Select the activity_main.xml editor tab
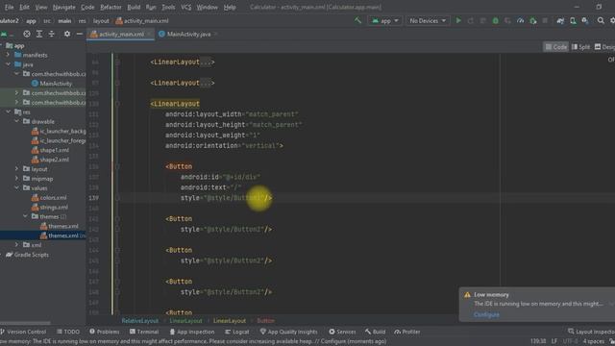The height and width of the screenshot is (346, 615). click(x=121, y=35)
